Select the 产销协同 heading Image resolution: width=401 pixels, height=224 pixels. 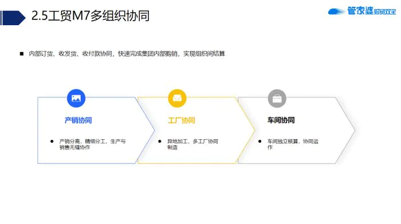[78, 120]
